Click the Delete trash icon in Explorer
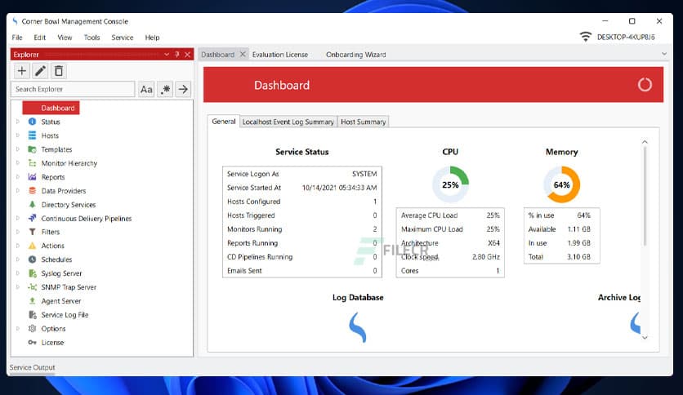683x395 pixels. (59, 71)
